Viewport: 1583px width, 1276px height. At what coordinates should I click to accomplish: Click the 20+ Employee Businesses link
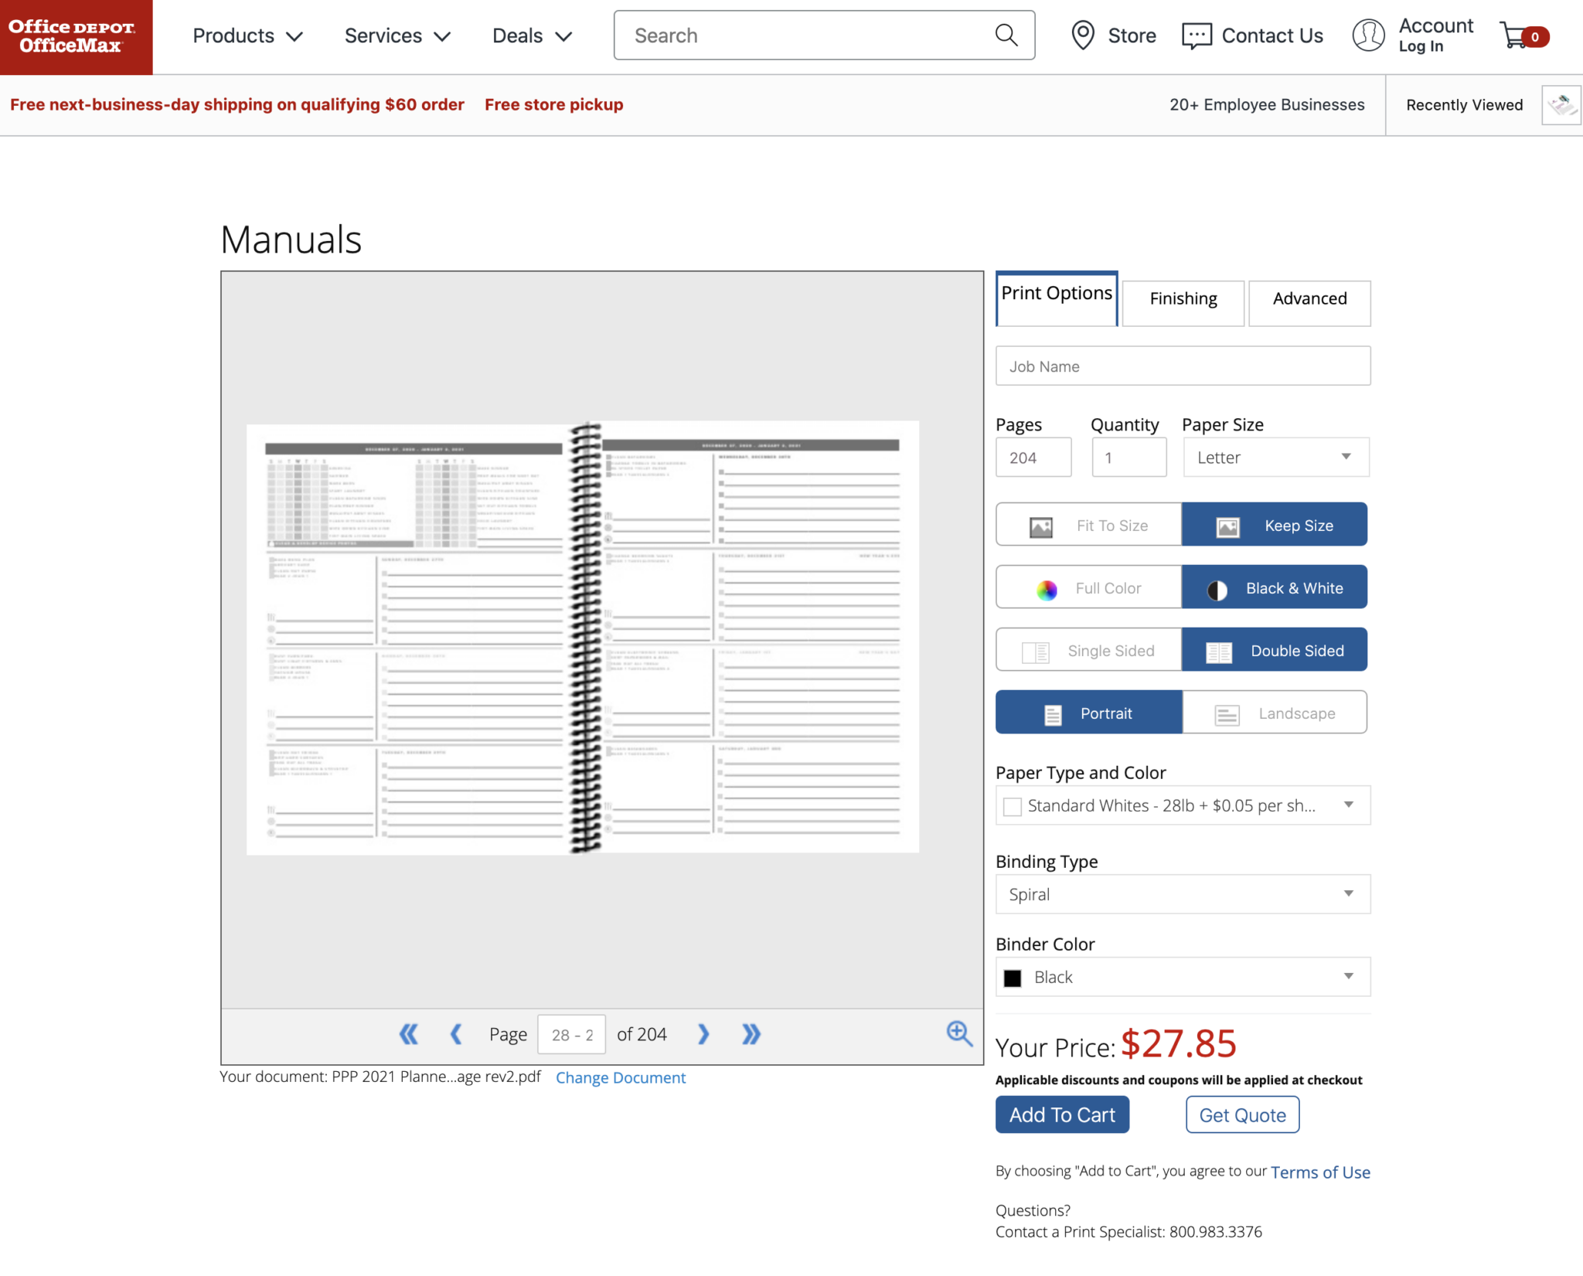coord(1267,104)
